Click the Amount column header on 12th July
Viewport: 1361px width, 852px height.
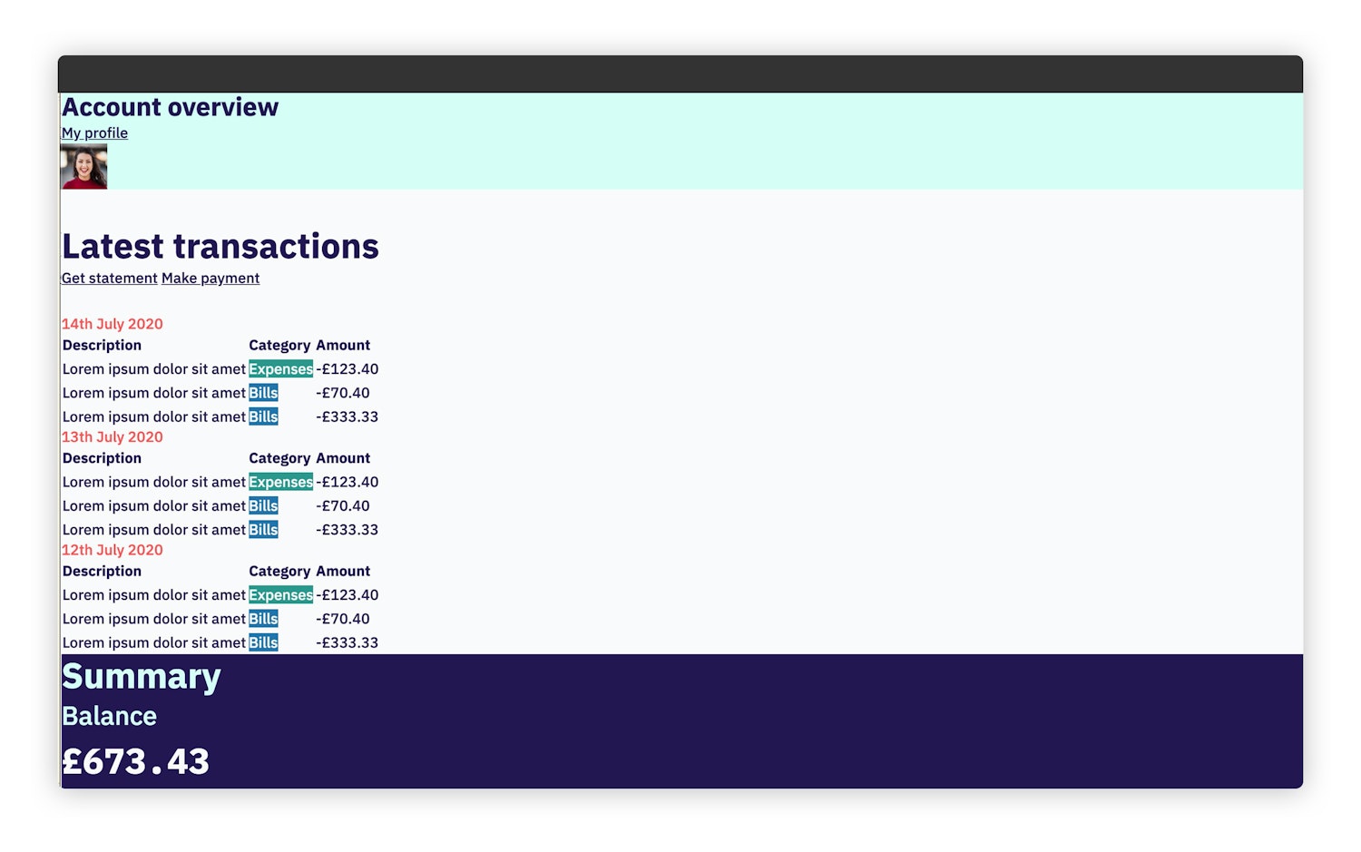pyautogui.click(x=344, y=571)
